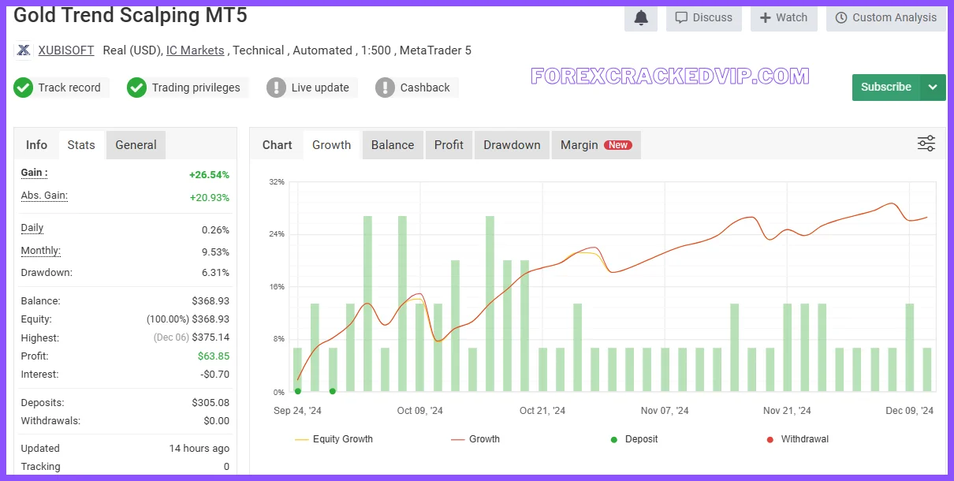
Task: Toggle Equity Growth legend series
Action: [x=334, y=439]
